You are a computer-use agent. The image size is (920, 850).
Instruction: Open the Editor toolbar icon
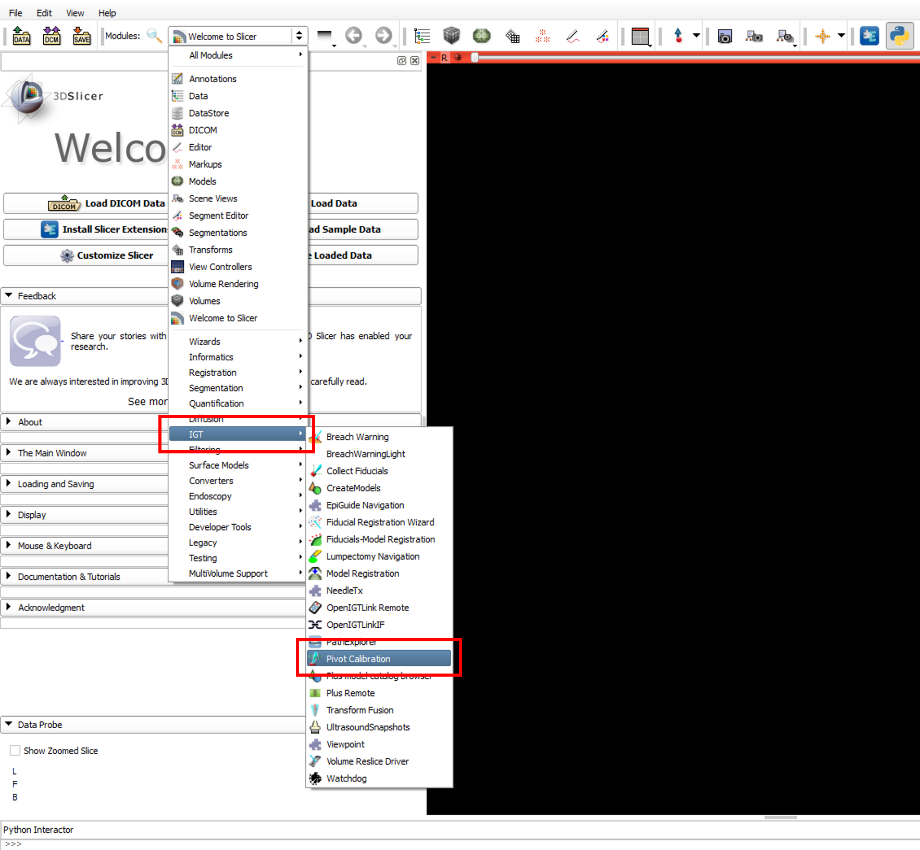[573, 36]
